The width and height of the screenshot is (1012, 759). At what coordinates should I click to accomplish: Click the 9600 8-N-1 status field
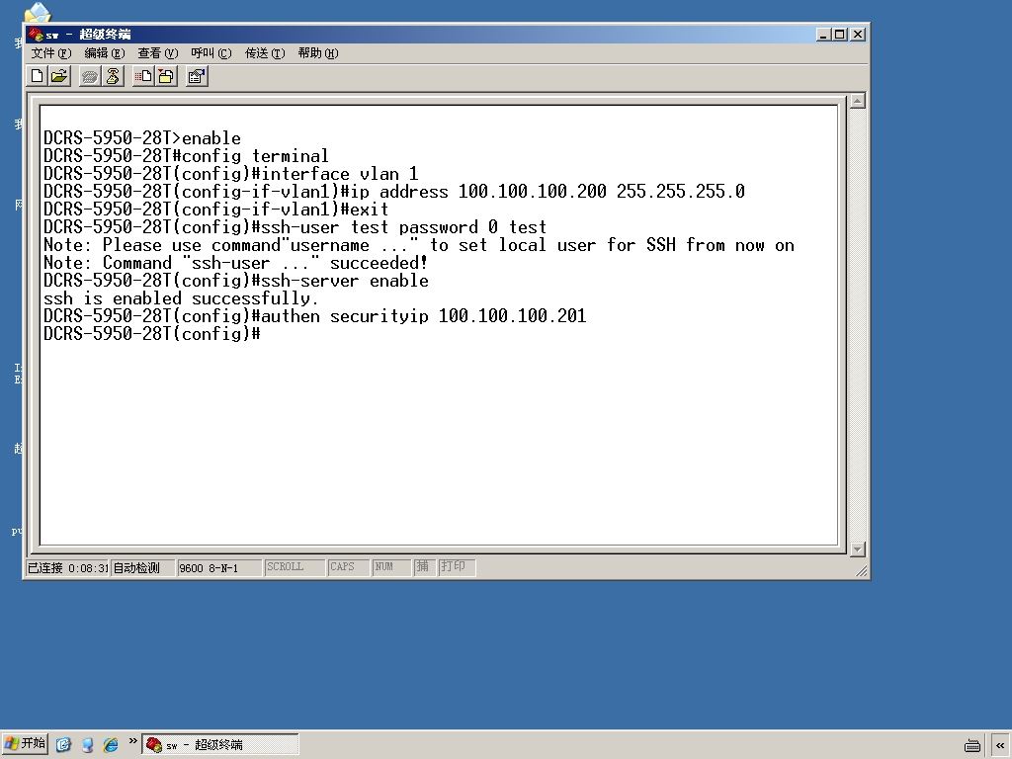[219, 568]
